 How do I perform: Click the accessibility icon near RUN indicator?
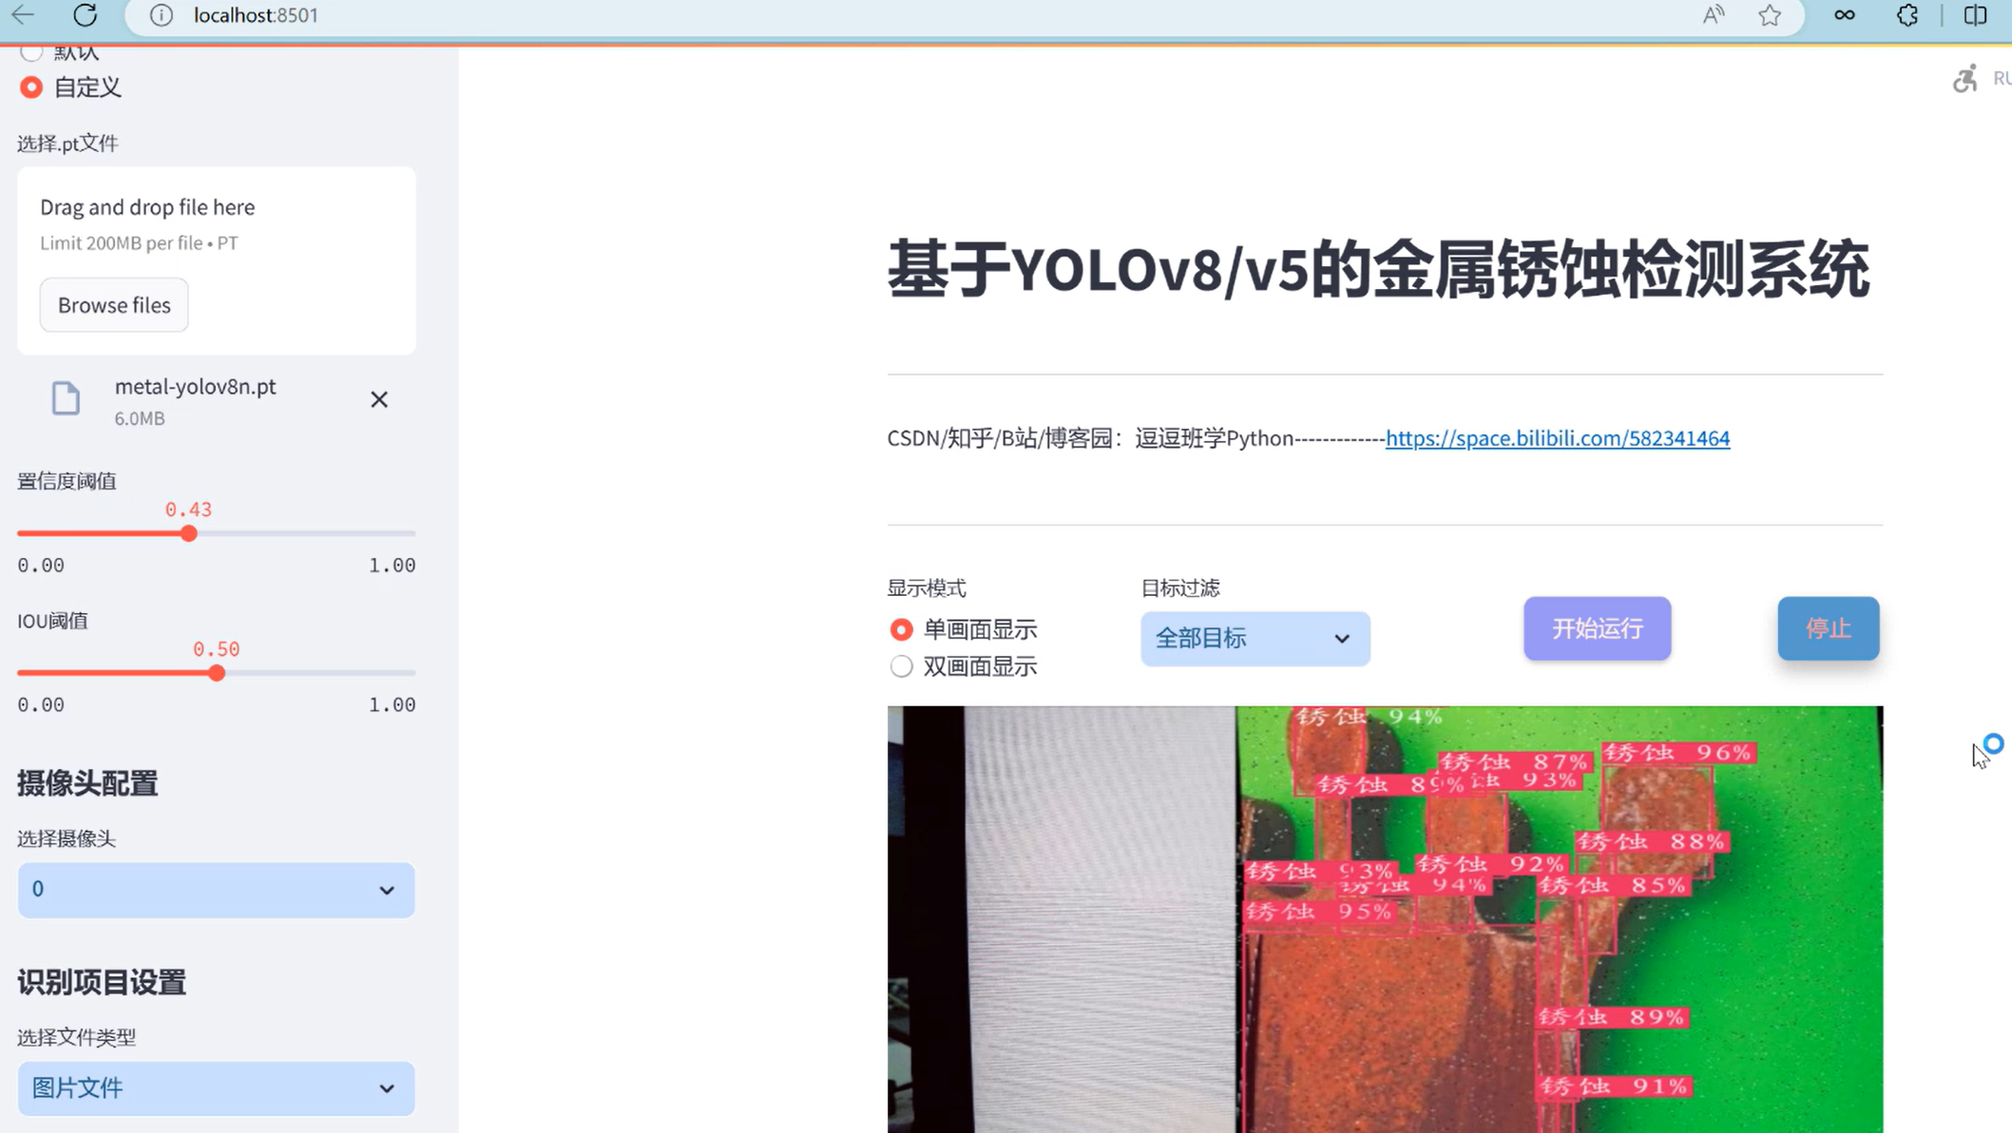[x=1964, y=78]
